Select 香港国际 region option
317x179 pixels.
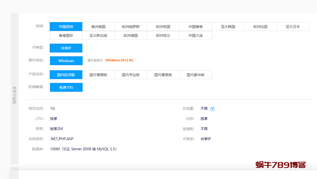66,36
